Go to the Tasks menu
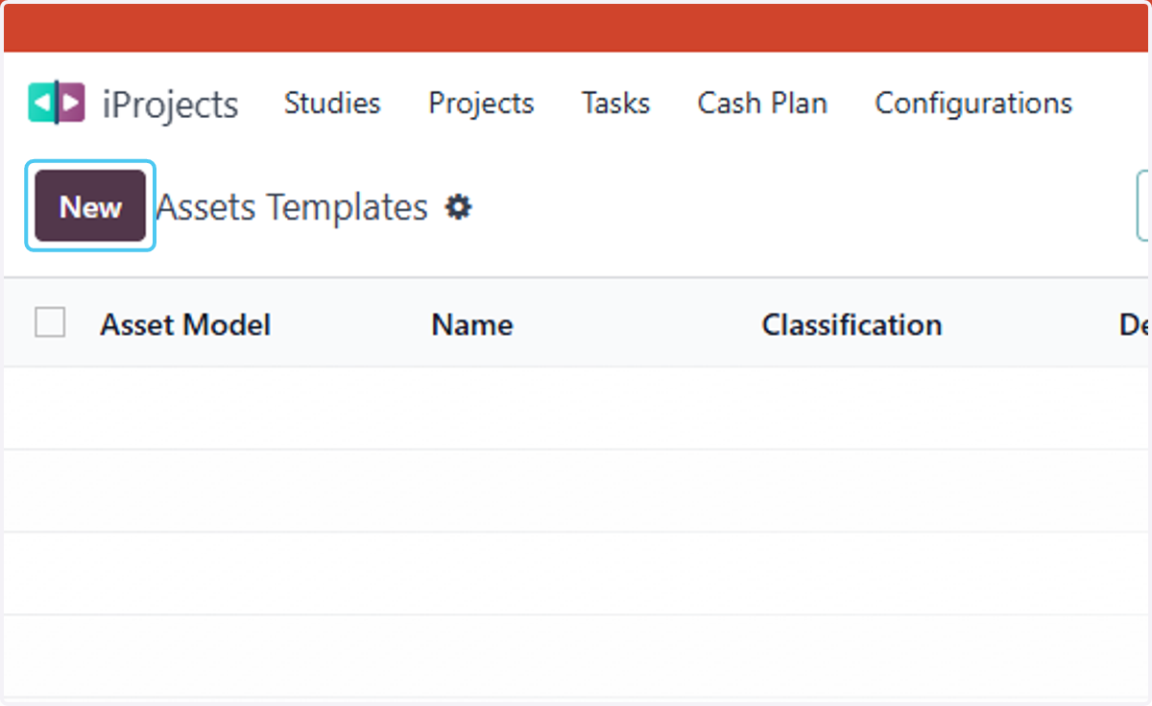Viewport: 1152px width, 706px height. click(616, 103)
